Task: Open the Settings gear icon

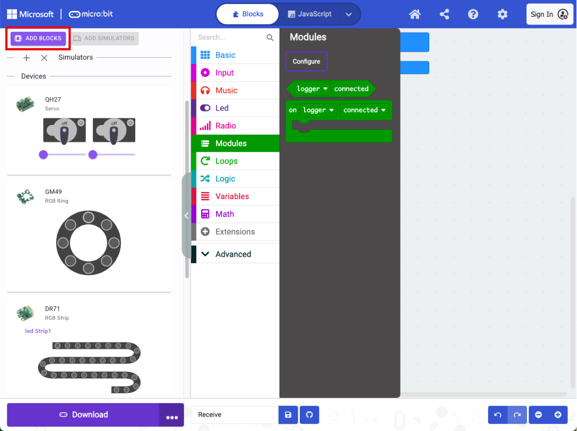Action: (x=502, y=14)
